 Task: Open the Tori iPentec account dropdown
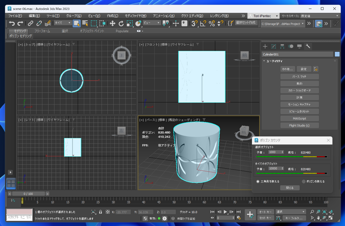[x=263, y=16]
